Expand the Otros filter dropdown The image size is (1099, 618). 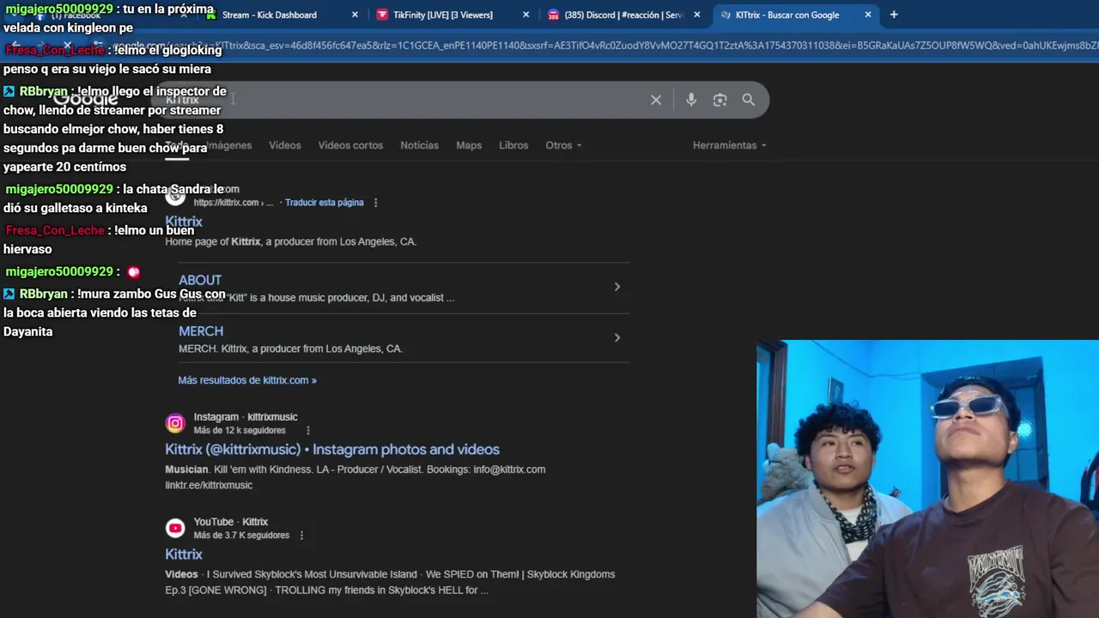click(563, 145)
